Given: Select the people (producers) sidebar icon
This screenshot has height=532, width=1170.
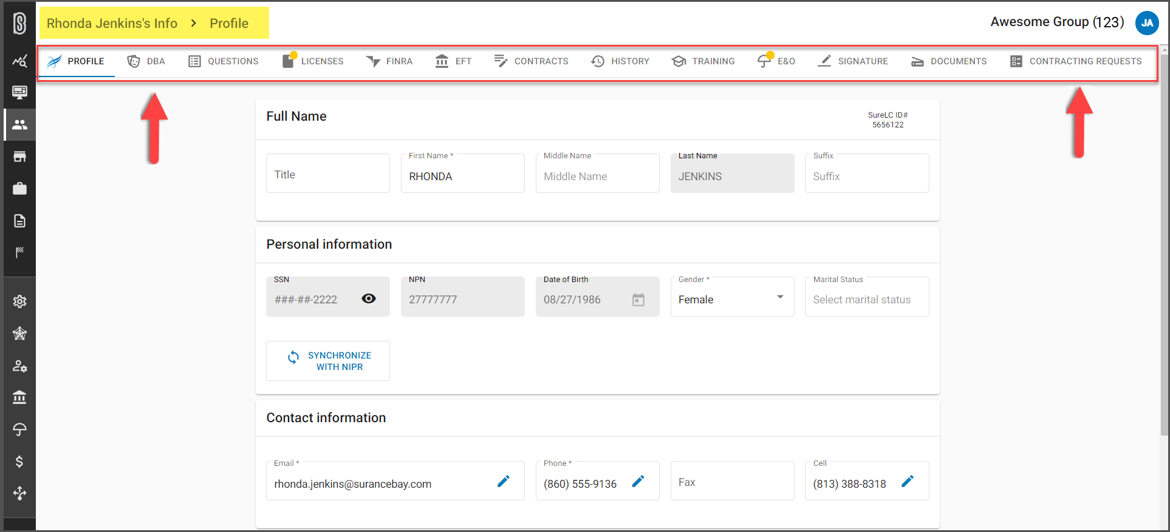Looking at the screenshot, I should tap(19, 124).
